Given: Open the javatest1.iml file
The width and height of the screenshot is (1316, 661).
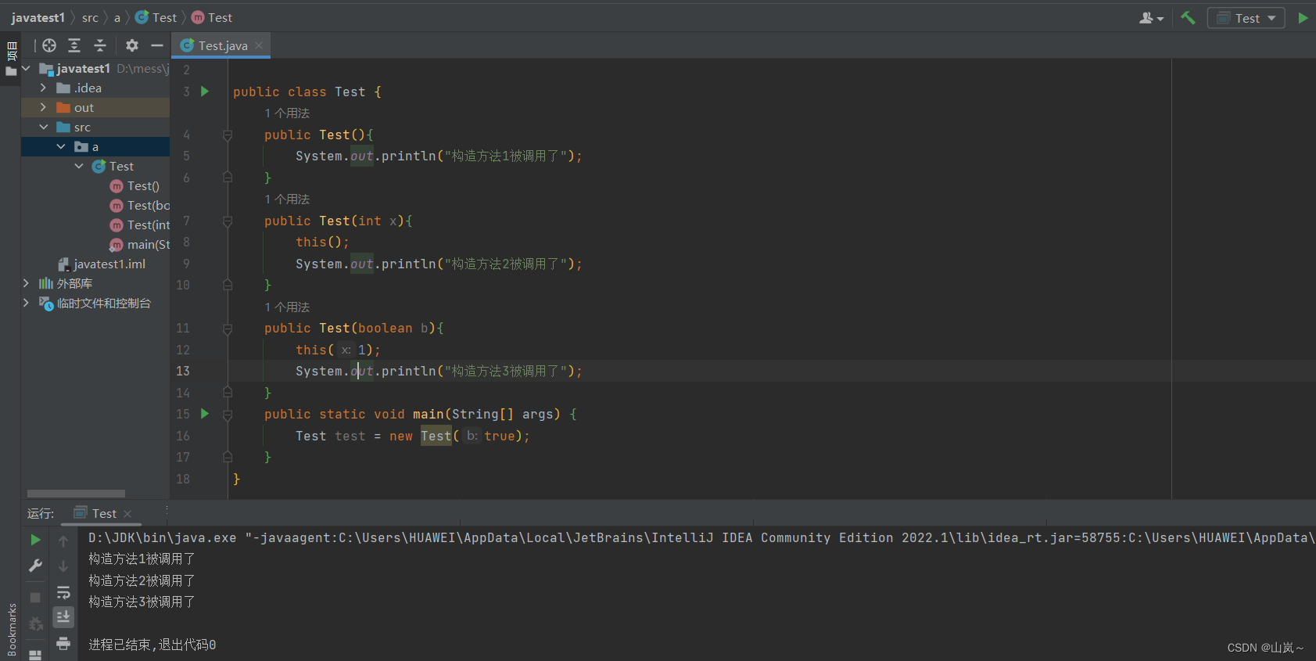Looking at the screenshot, I should pos(102,264).
